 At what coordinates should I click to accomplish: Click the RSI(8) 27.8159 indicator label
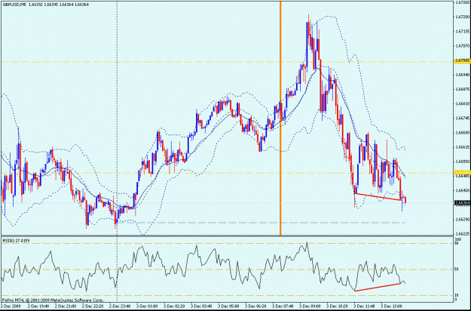(x=16, y=241)
